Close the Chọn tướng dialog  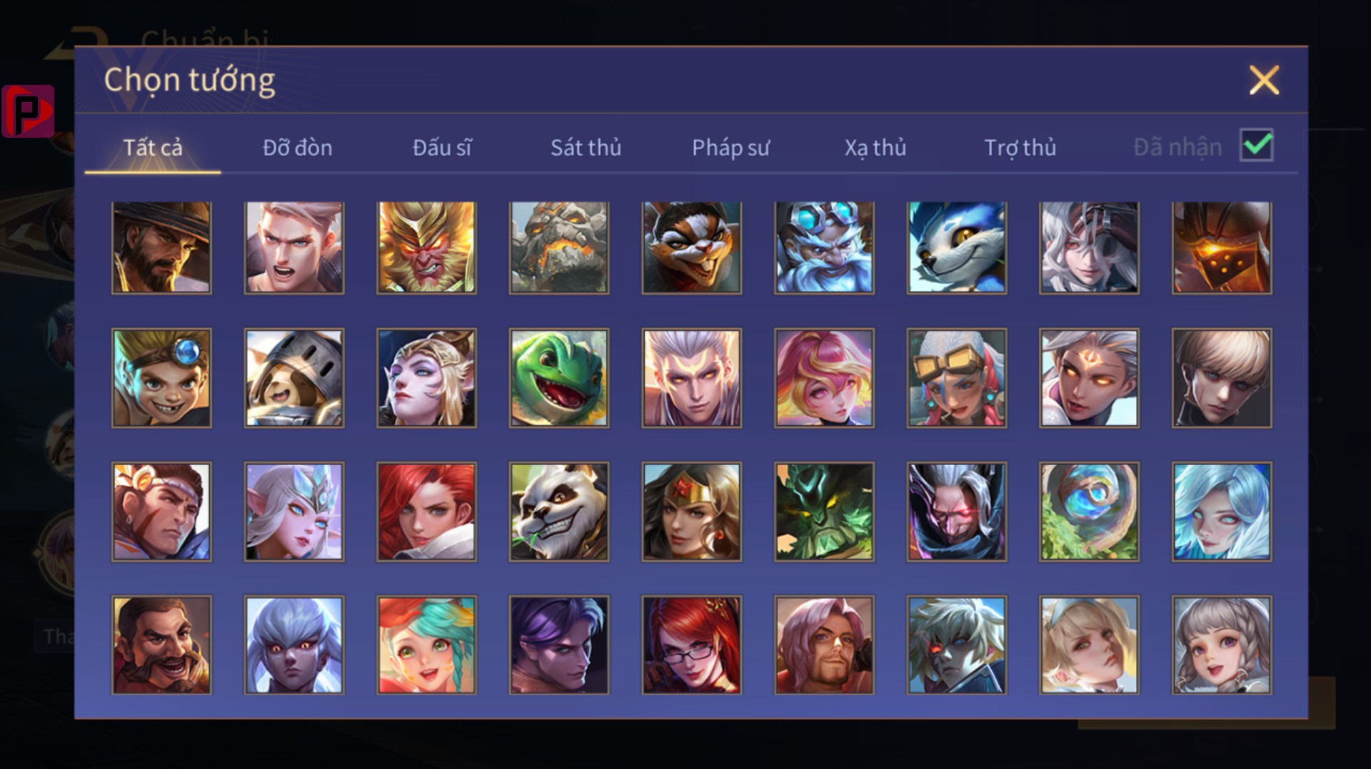point(1264,80)
